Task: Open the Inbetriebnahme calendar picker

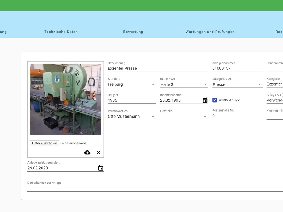Action: [205, 100]
